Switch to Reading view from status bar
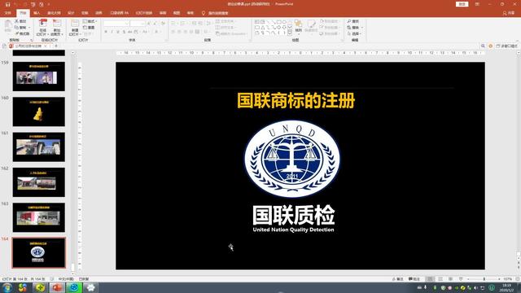The height and width of the screenshot is (293, 521). (450, 279)
